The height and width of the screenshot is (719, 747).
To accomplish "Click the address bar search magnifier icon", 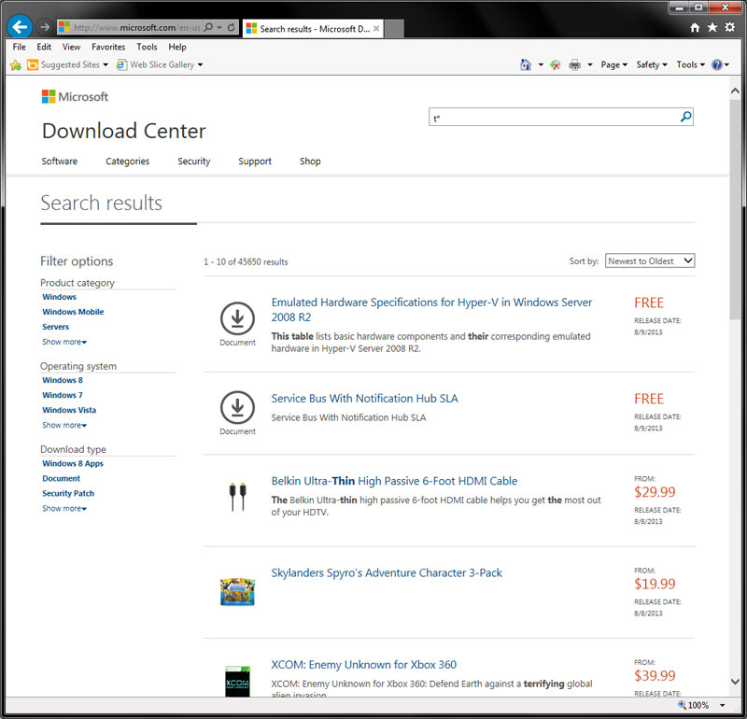I will (208, 27).
